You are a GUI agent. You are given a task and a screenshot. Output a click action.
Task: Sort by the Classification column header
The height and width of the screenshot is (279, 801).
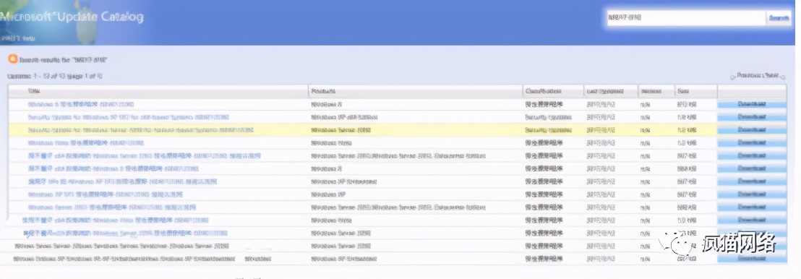544,92
